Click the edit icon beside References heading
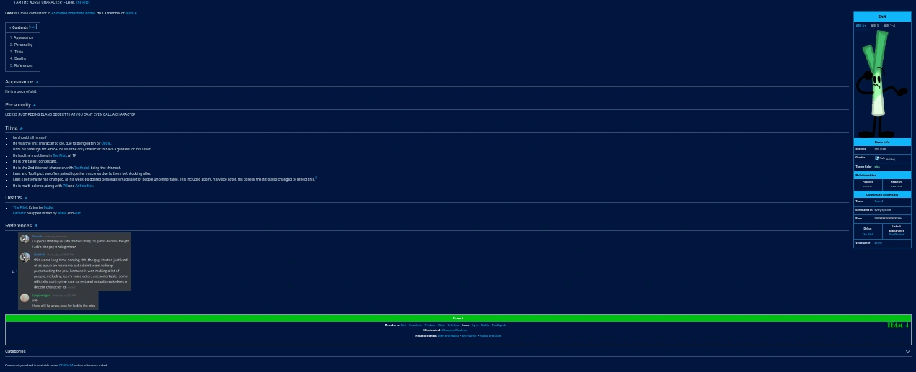The height and width of the screenshot is (372, 916). point(35,226)
